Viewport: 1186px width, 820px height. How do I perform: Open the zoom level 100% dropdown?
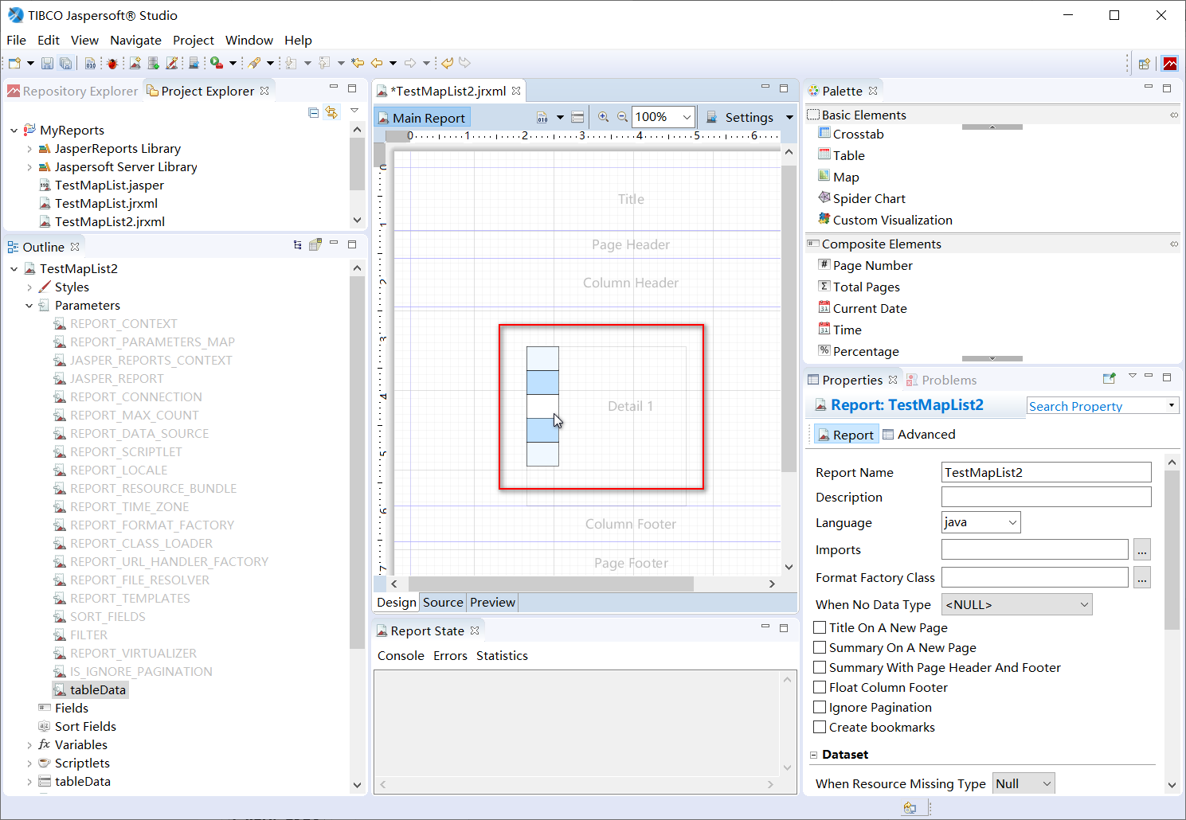click(687, 117)
